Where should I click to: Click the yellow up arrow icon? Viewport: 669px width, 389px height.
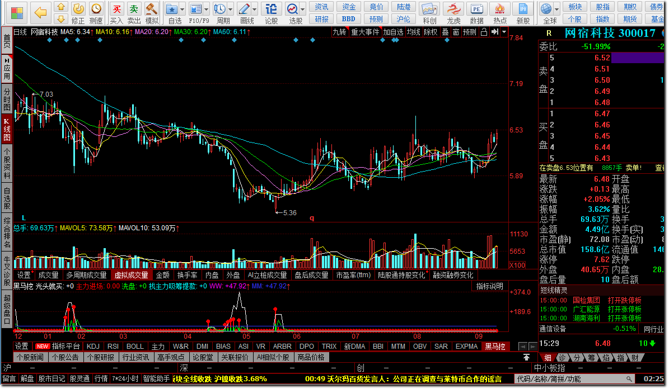(x=61, y=7)
